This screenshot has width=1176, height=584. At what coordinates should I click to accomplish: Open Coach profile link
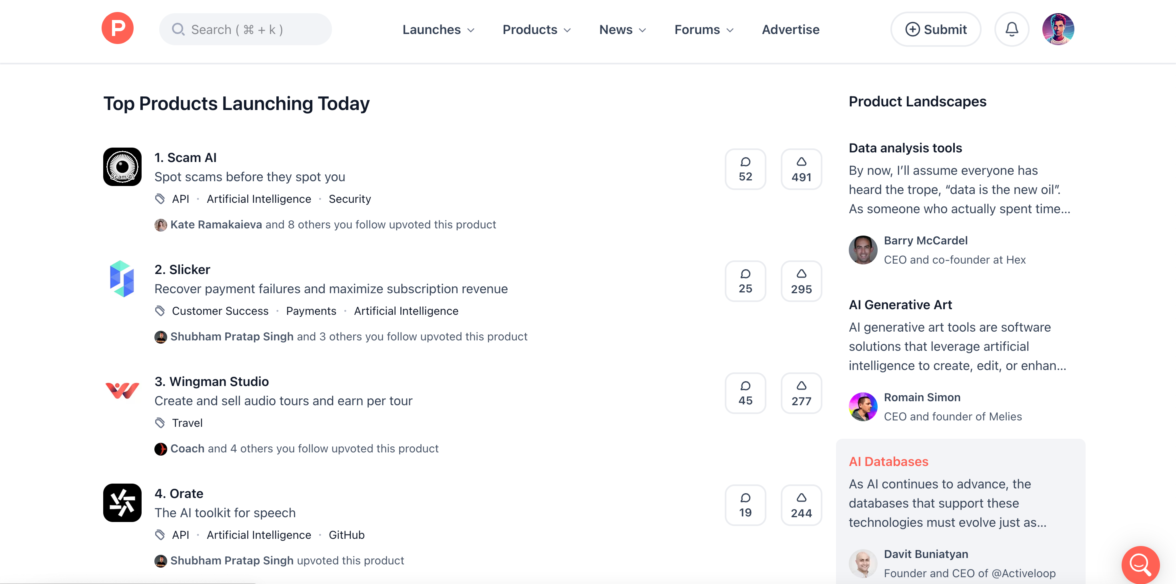pyautogui.click(x=187, y=448)
